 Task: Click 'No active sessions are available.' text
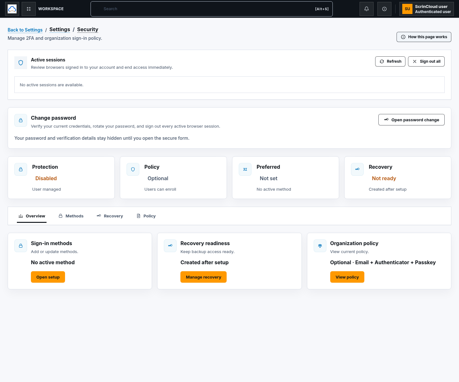coord(52,85)
